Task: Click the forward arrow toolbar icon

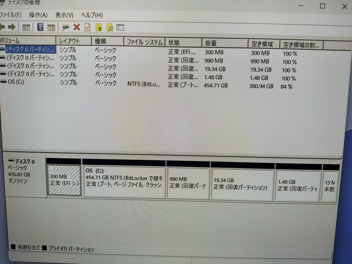Action: click(12, 27)
